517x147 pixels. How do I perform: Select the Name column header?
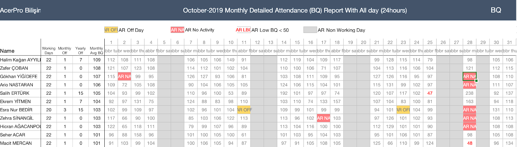tap(7, 51)
